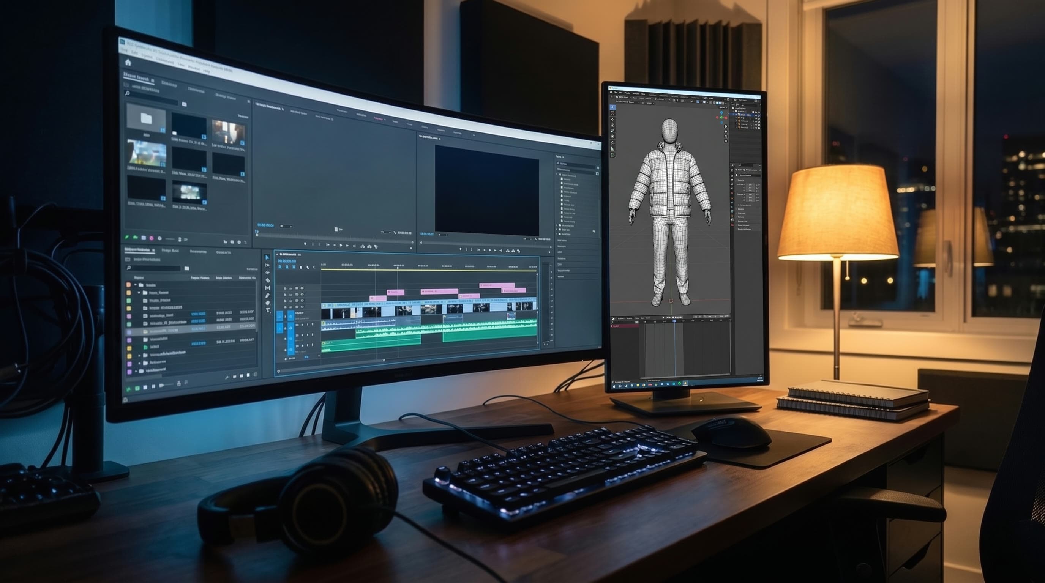Viewport: 1045px width, 583px height.
Task: Select the Hand tool in Premiere toolbar
Action: (x=268, y=303)
